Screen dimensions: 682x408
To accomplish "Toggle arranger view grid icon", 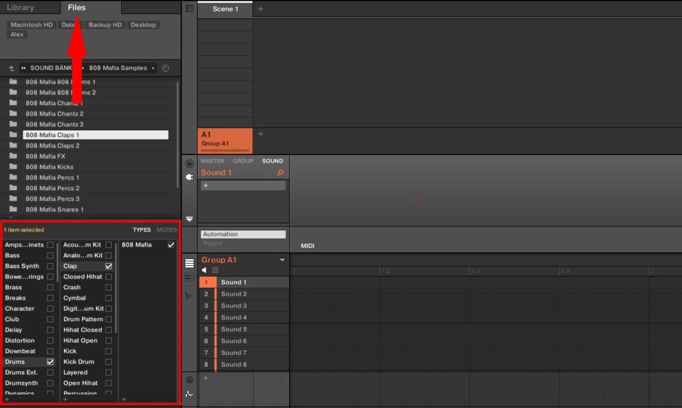I will [189, 8].
